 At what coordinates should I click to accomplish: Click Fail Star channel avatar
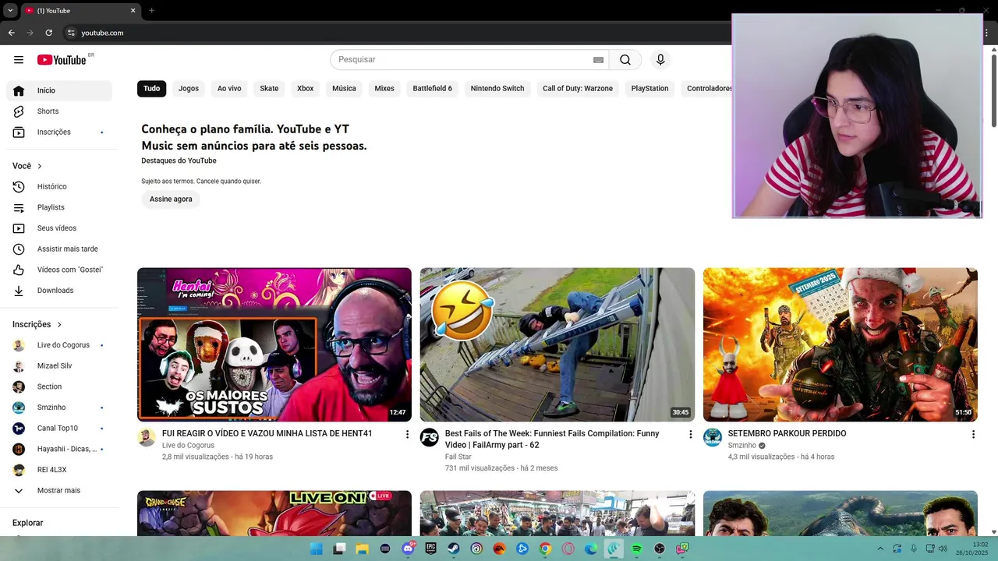430,437
